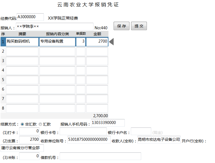Click the 提交 (Submit) button
This screenshot has width=215, height=163.
(139, 26)
